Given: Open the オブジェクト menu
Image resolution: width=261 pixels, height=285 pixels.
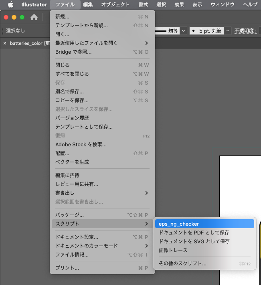Looking at the screenshot, I should click(115, 4).
